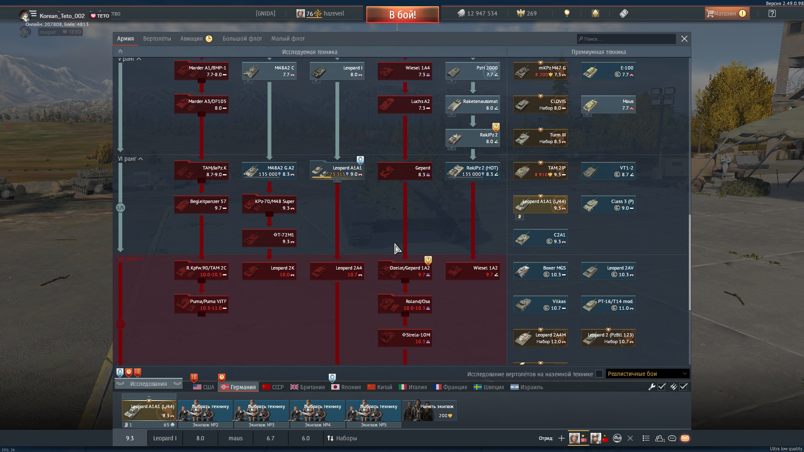Collapse the VI ранг section

[140, 159]
